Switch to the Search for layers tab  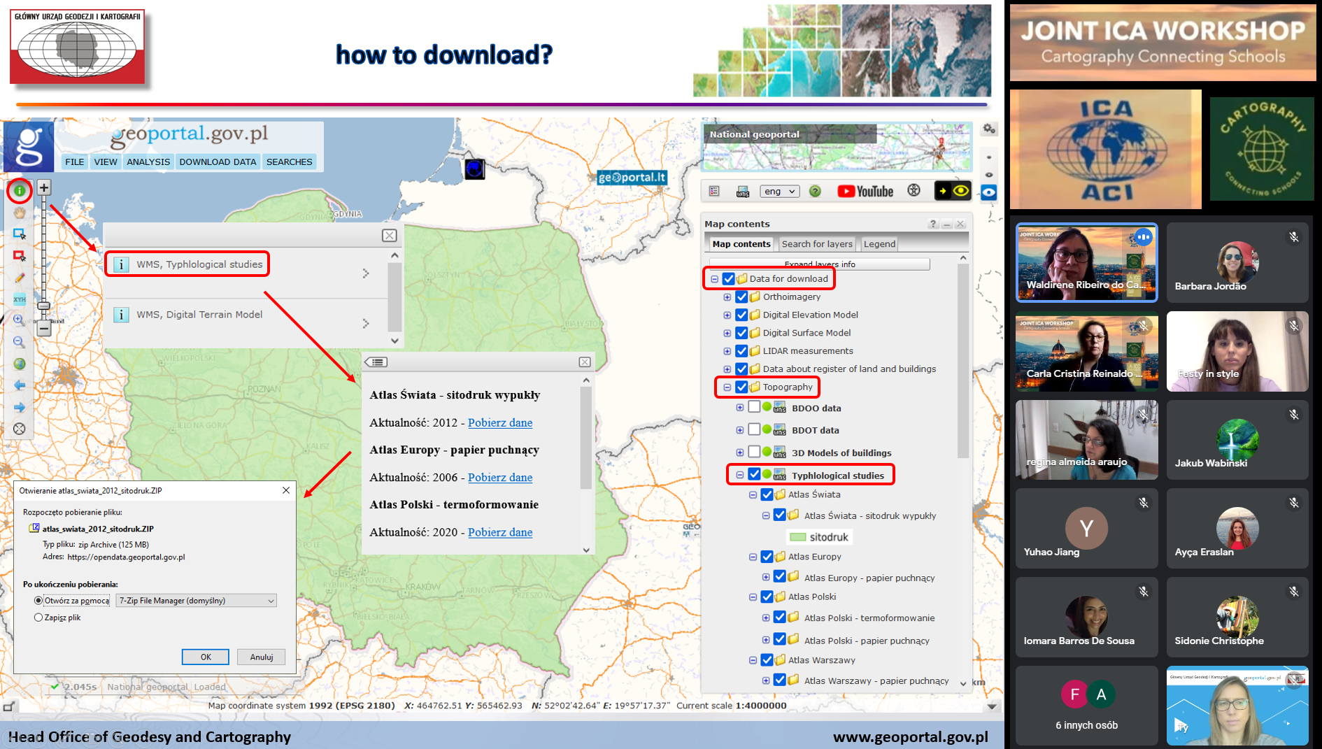click(816, 244)
